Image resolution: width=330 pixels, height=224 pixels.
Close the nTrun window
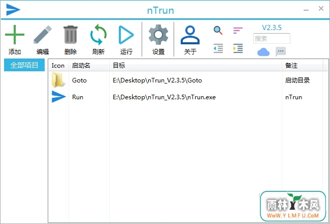pyautogui.click(x=321, y=9)
